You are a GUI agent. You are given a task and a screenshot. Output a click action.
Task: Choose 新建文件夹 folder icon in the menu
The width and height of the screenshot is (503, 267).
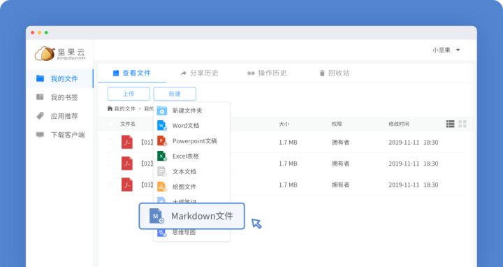[162, 110]
